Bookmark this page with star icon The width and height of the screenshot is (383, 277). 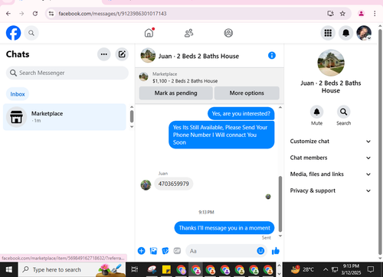tap(342, 14)
